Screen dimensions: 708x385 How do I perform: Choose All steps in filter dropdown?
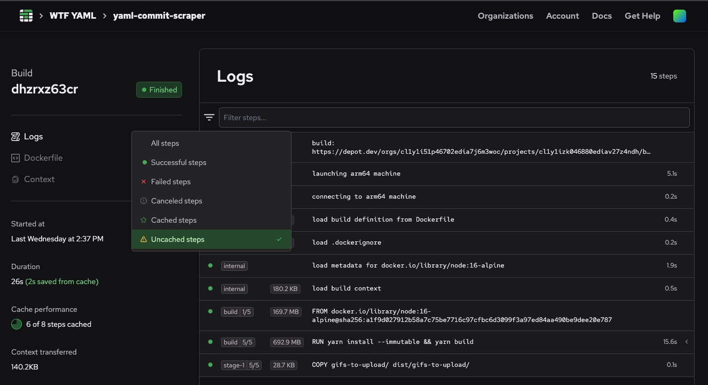coord(165,144)
